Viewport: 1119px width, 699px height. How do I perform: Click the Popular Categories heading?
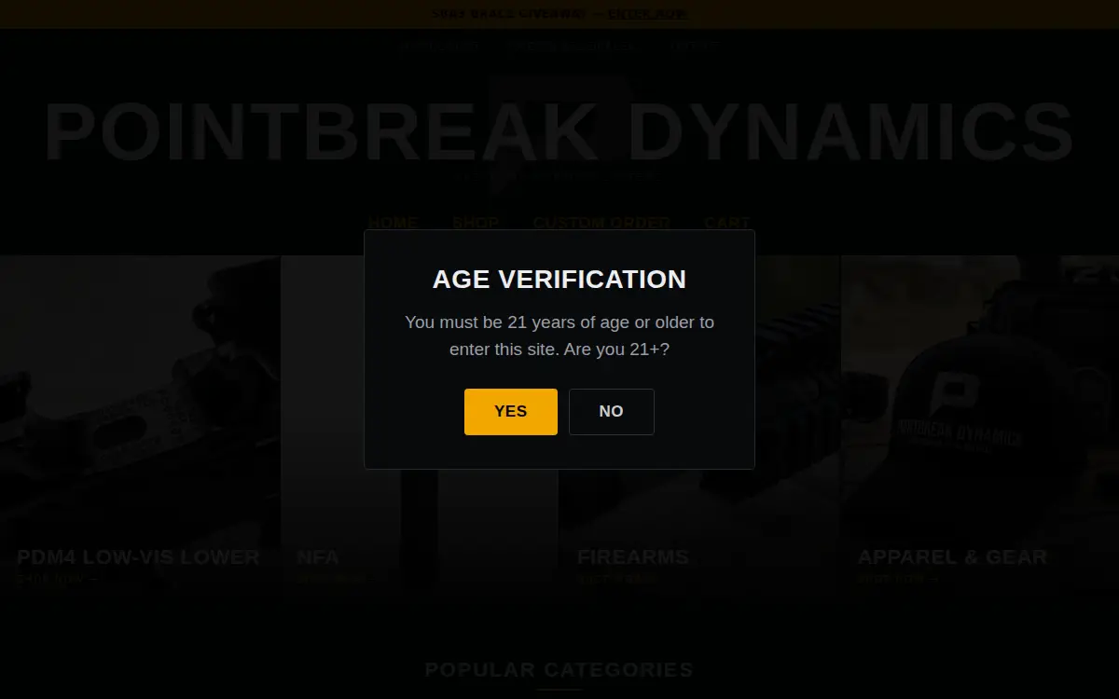(559, 670)
